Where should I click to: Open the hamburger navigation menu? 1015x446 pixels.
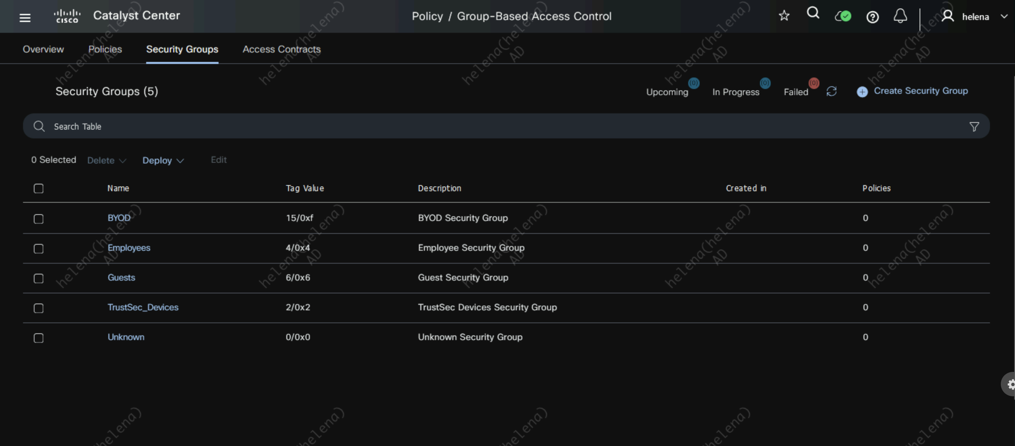click(x=25, y=17)
